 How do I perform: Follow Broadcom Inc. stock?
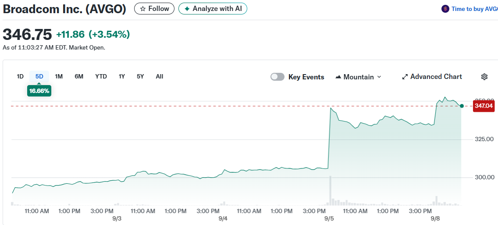tap(154, 9)
